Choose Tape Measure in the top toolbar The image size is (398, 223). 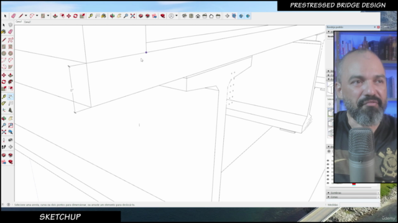91,16
